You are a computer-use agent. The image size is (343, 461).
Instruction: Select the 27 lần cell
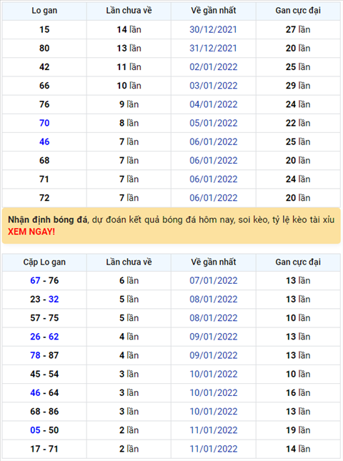[298, 29]
